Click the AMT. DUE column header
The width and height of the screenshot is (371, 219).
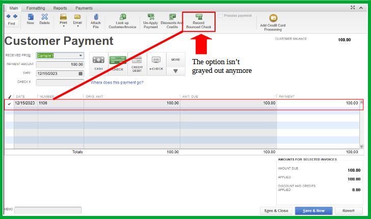pos(190,96)
